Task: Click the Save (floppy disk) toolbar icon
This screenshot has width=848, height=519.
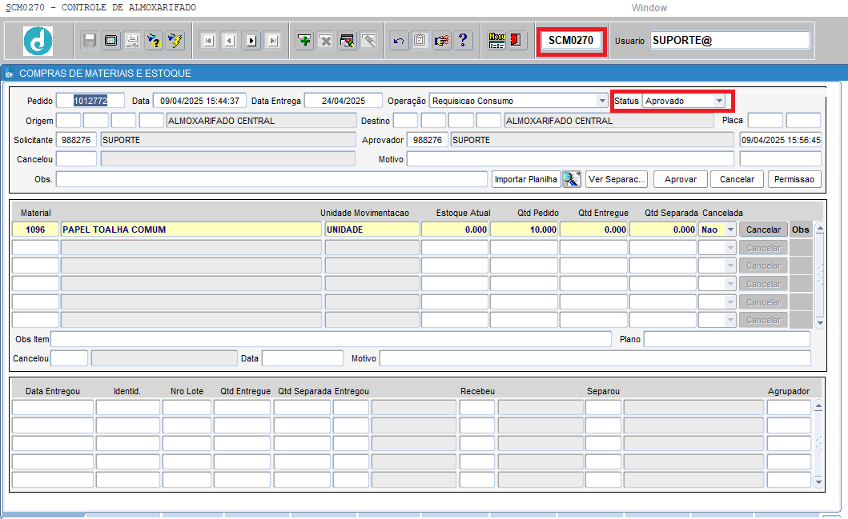Action: pos(90,41)
